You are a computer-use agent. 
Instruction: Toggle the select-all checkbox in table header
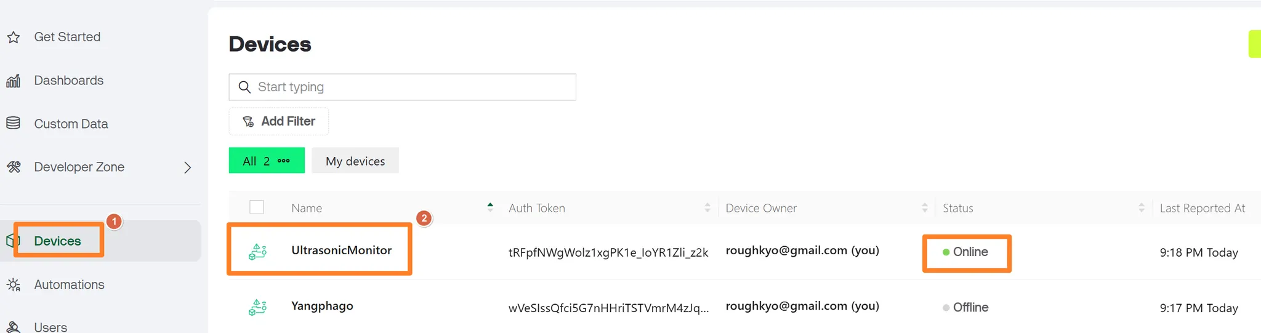(257, 207)
